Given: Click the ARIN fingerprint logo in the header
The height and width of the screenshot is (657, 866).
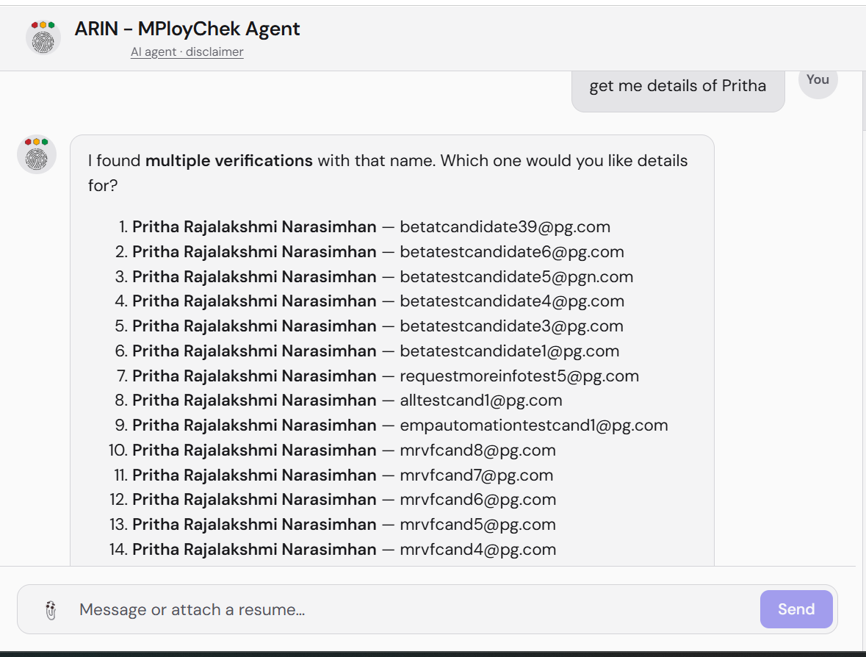Looking at the screenshot, I should pyautogui.click(x=43, y=37).
